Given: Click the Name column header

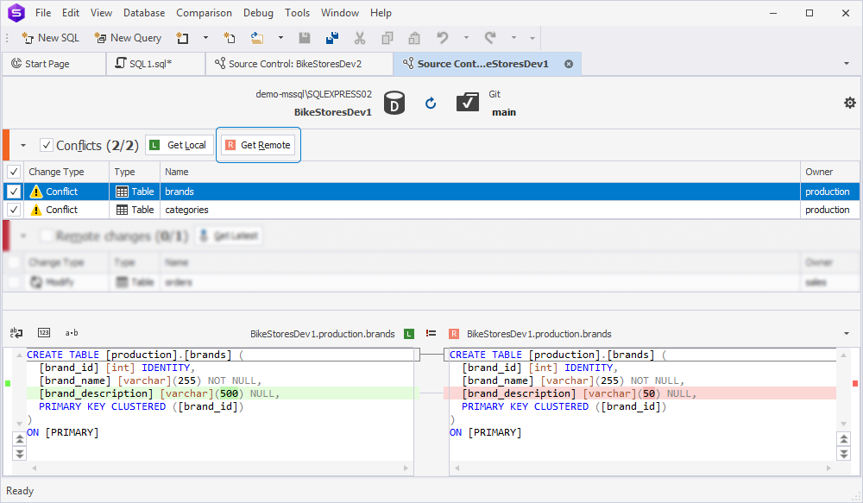Looking at the screenshot, I should point(479,172).
